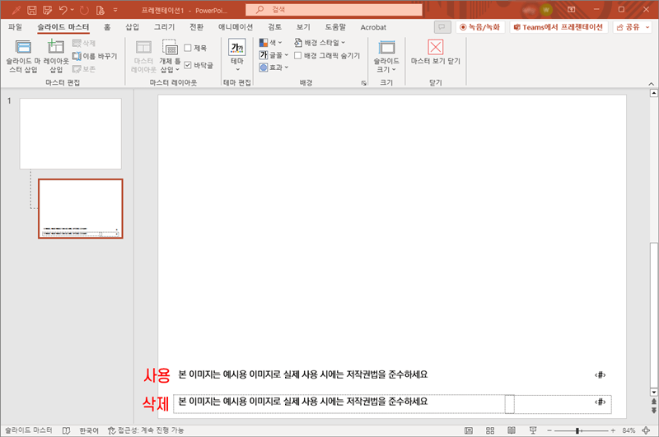Switch to Reading view icon
The height and width of the screenshot is (437, 659).
(x=512, y=430)
